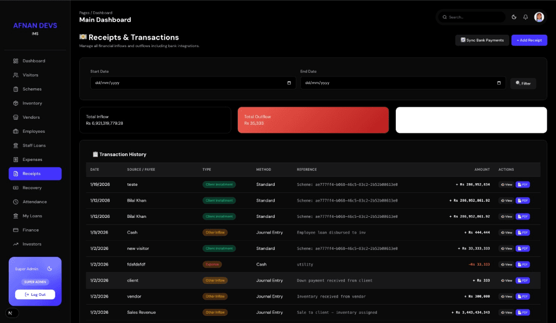The width and height of the screenshot is (556, 323).
Task: Click the Investors trend icon
Action: 16,244
